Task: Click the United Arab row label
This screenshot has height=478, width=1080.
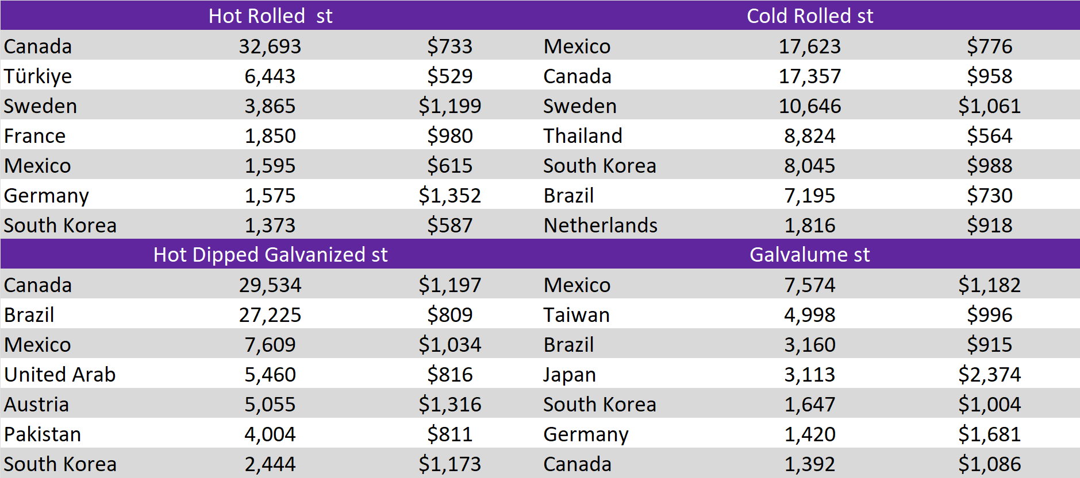Action: [x=60, y=374]
